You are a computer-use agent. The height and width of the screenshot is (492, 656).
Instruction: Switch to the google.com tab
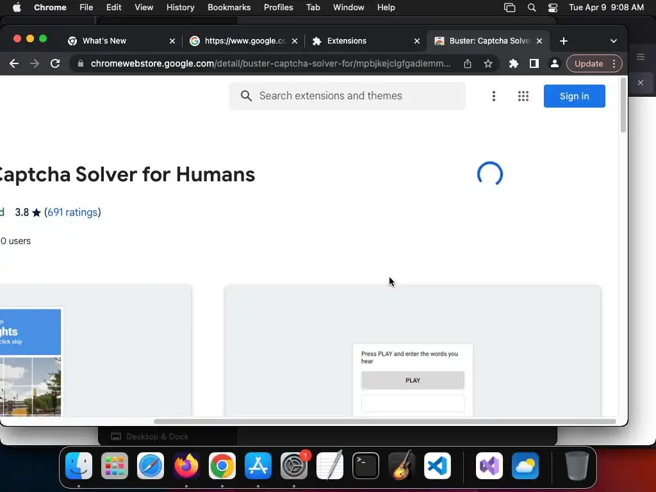click(x=245, y=40)
